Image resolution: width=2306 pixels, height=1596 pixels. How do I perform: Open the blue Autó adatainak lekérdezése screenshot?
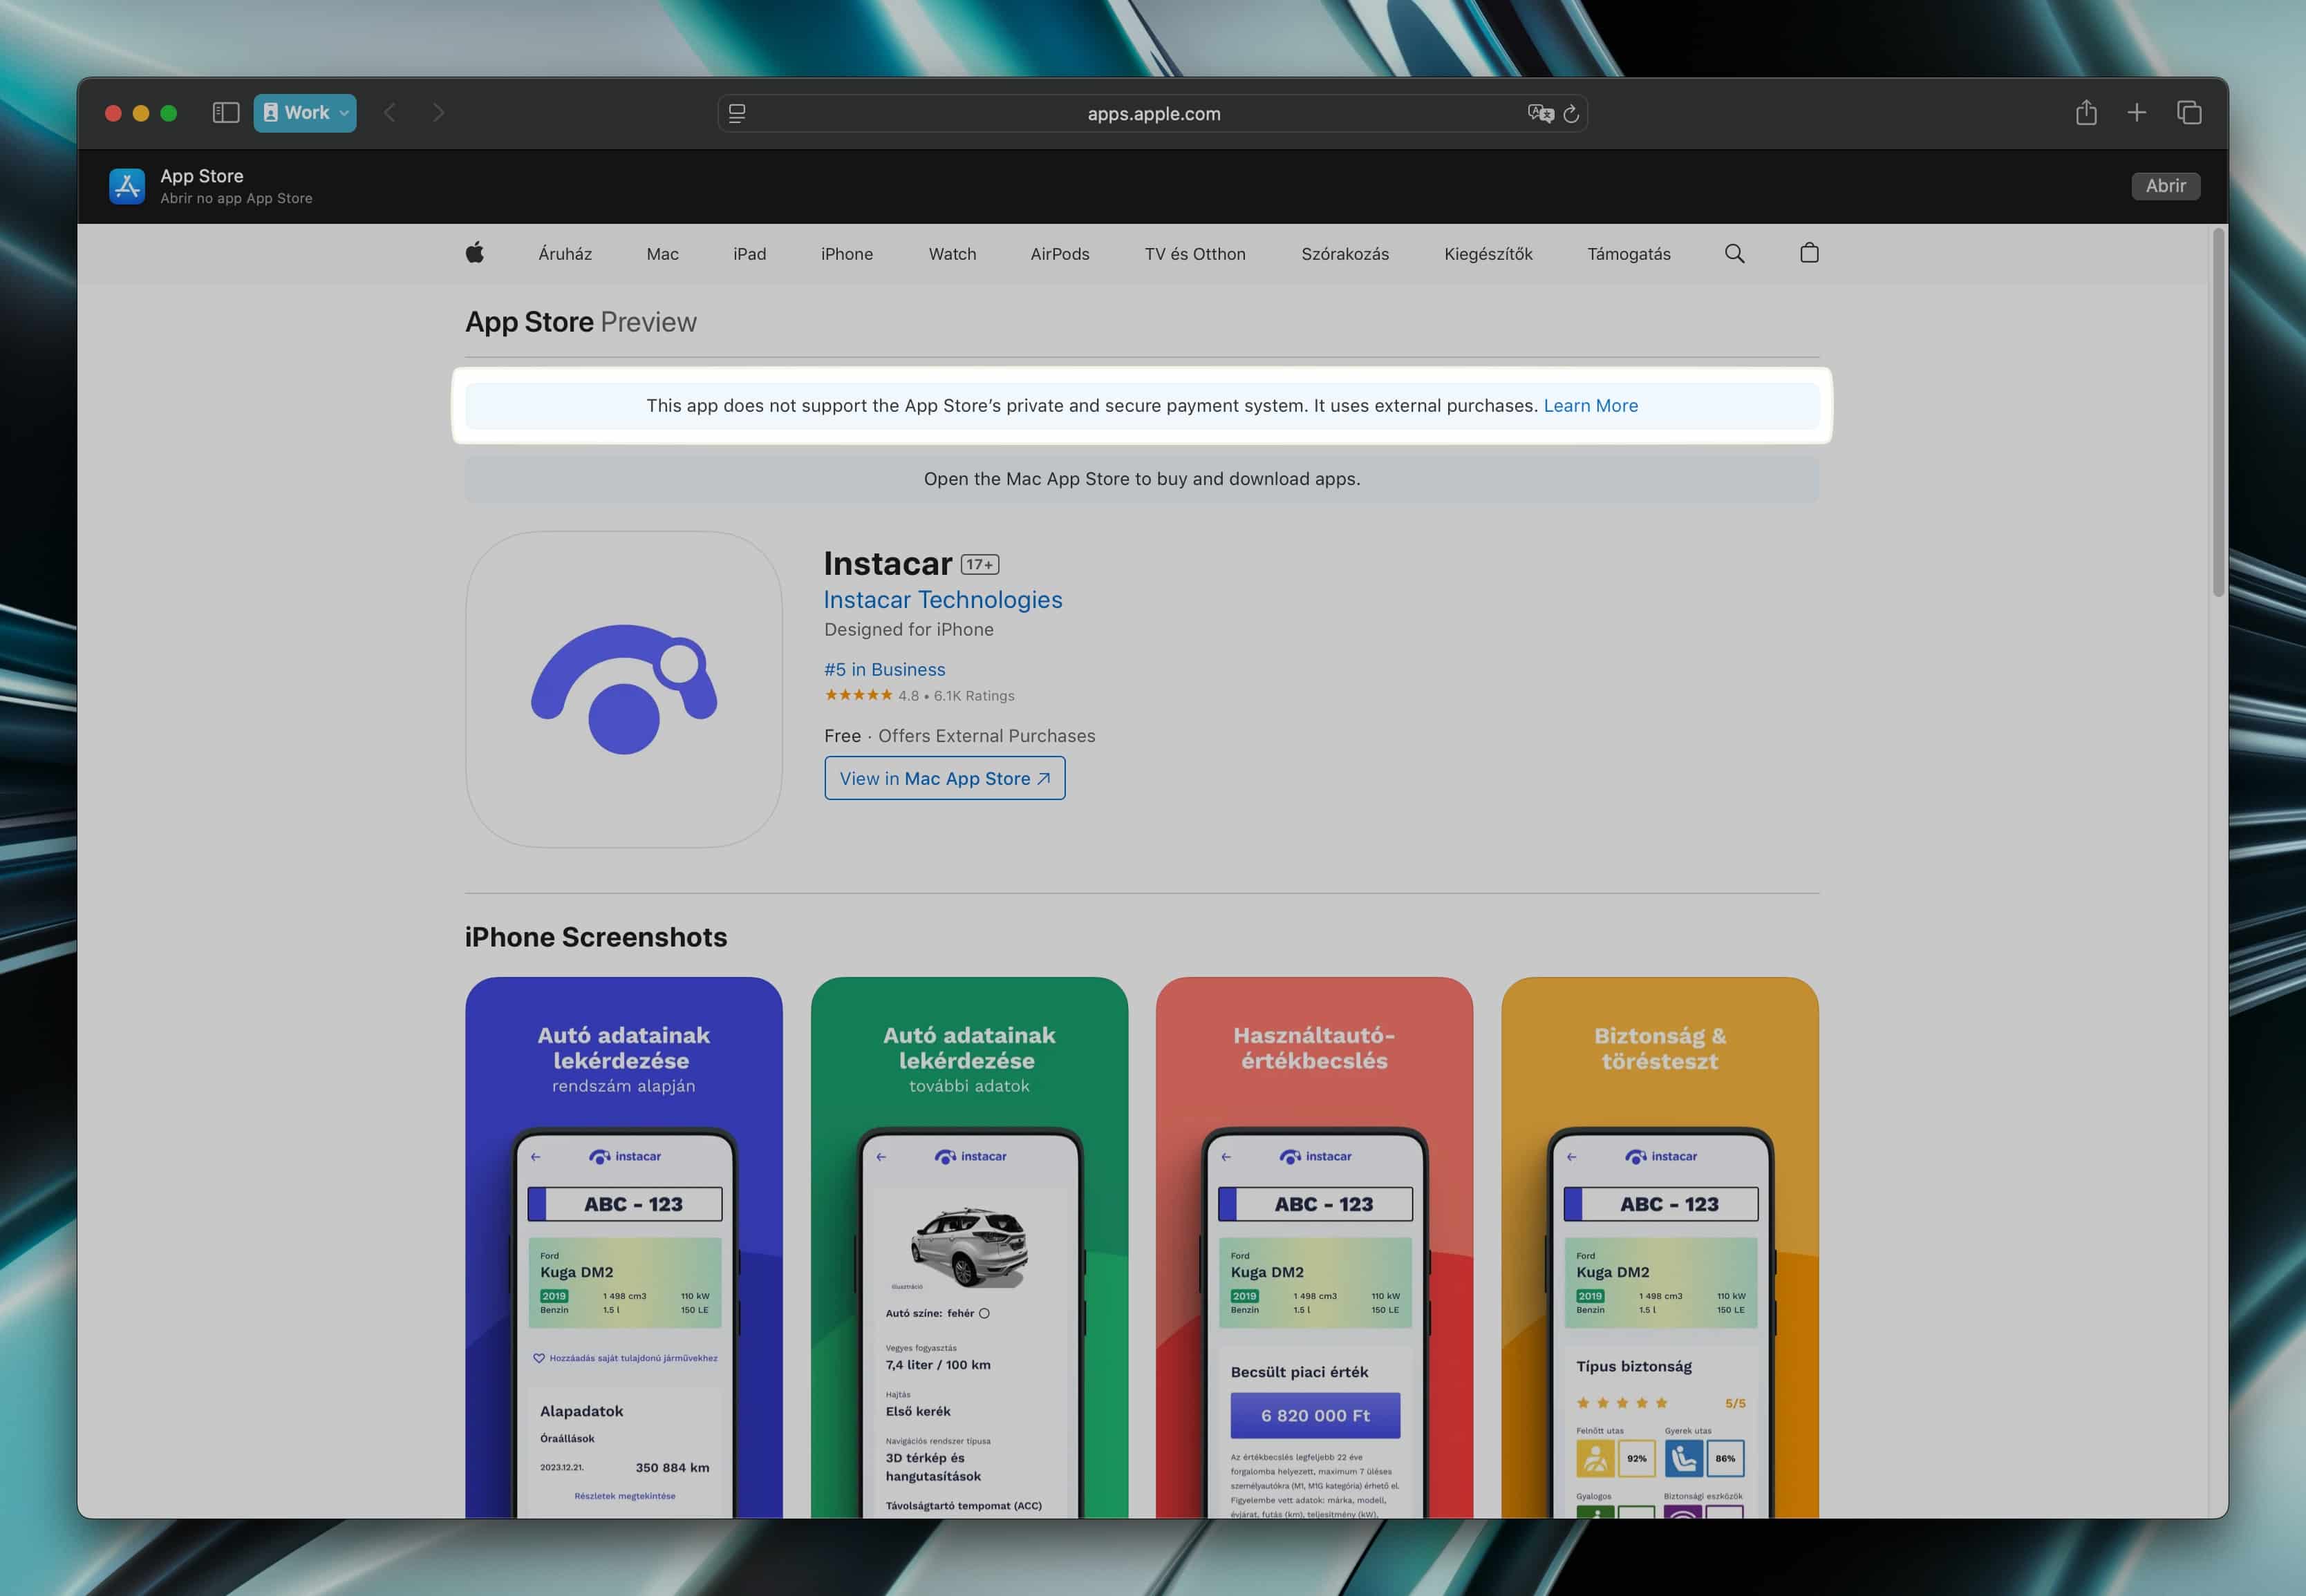624,1247
